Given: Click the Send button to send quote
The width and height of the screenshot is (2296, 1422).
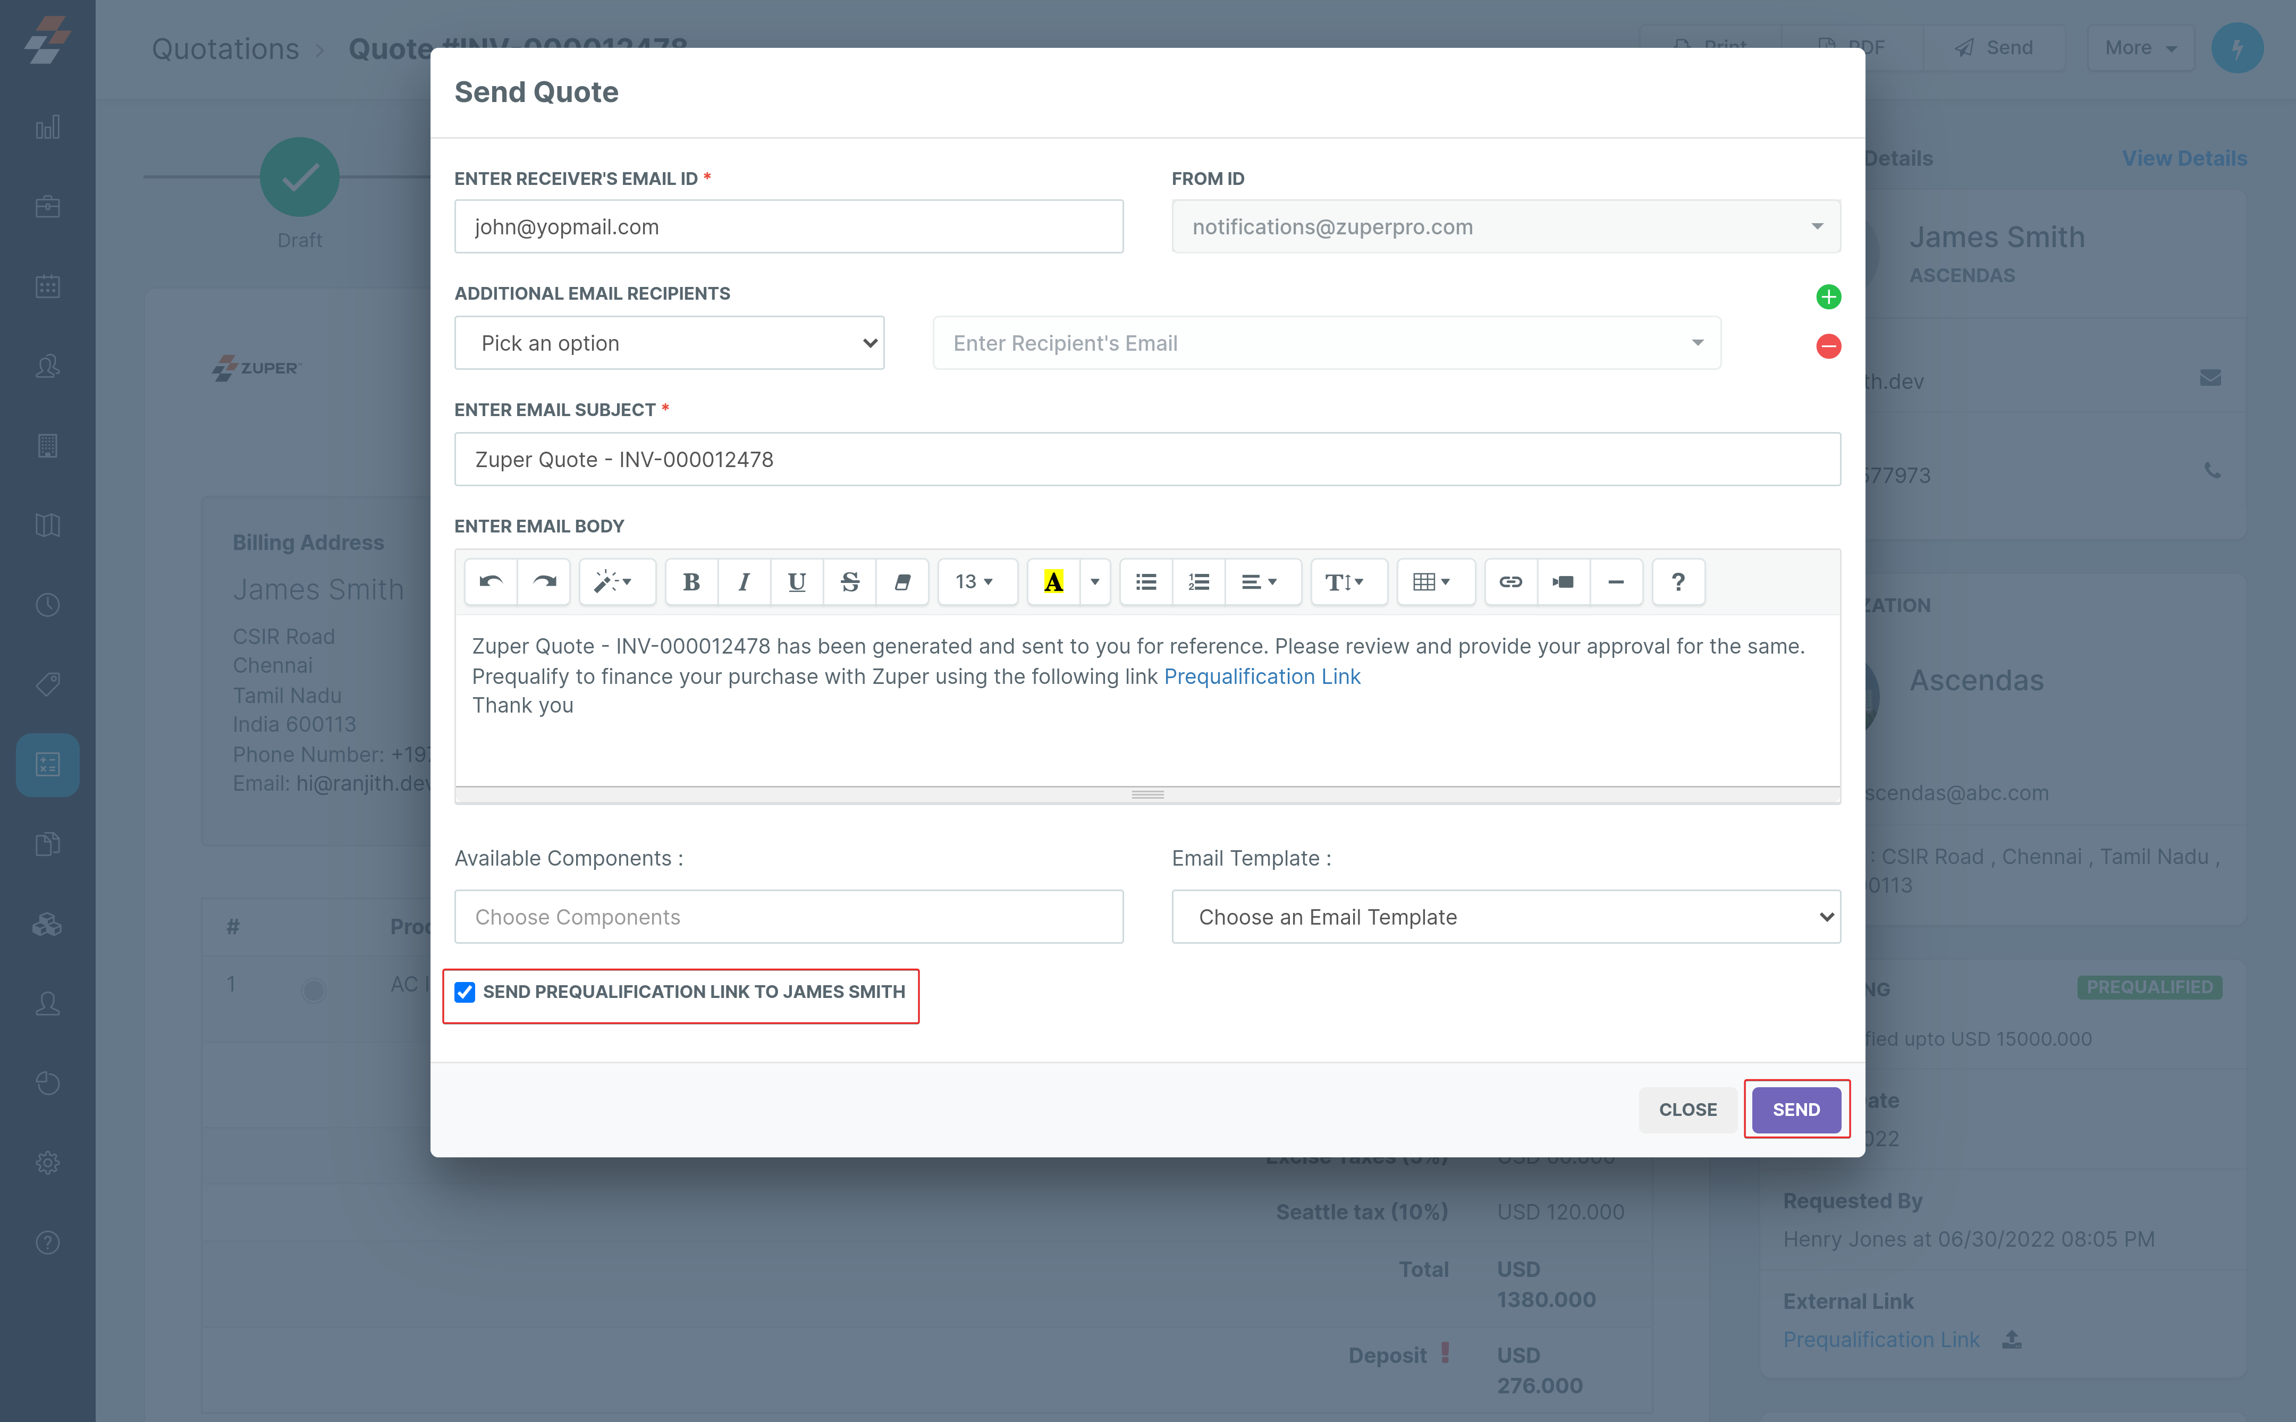Looking at the screenshot, I should click(1795, 1110).
